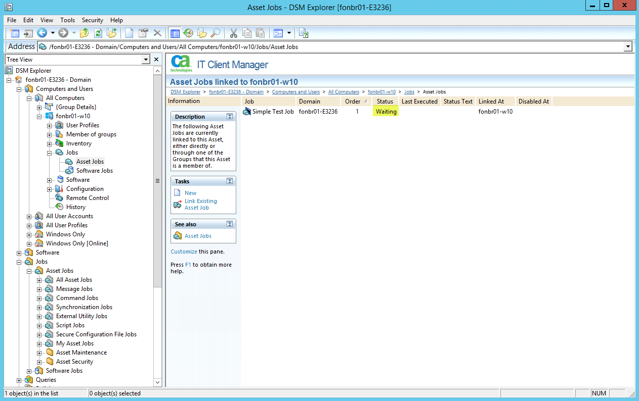Viewport: 639px width, 401px height.
Task: Open the Search magnifier tool
Action: (216, 33)
